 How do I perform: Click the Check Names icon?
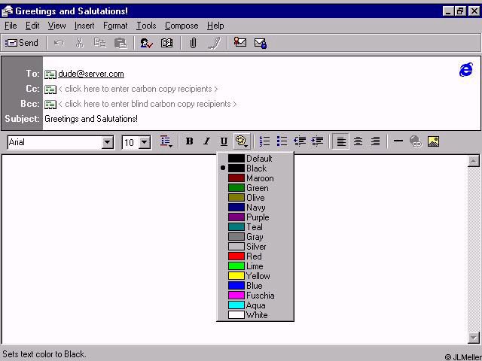point(146,43)
